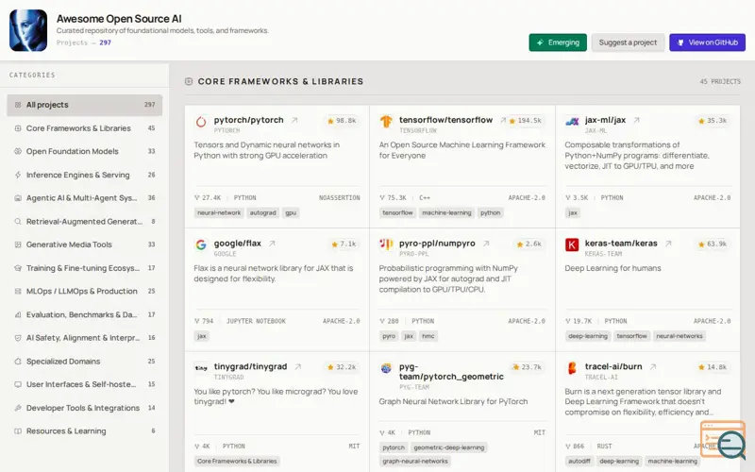Image resolution: width=755 pixels, height=472 pixels.
Task: Click the floating search widget icon
Action: 723,440
